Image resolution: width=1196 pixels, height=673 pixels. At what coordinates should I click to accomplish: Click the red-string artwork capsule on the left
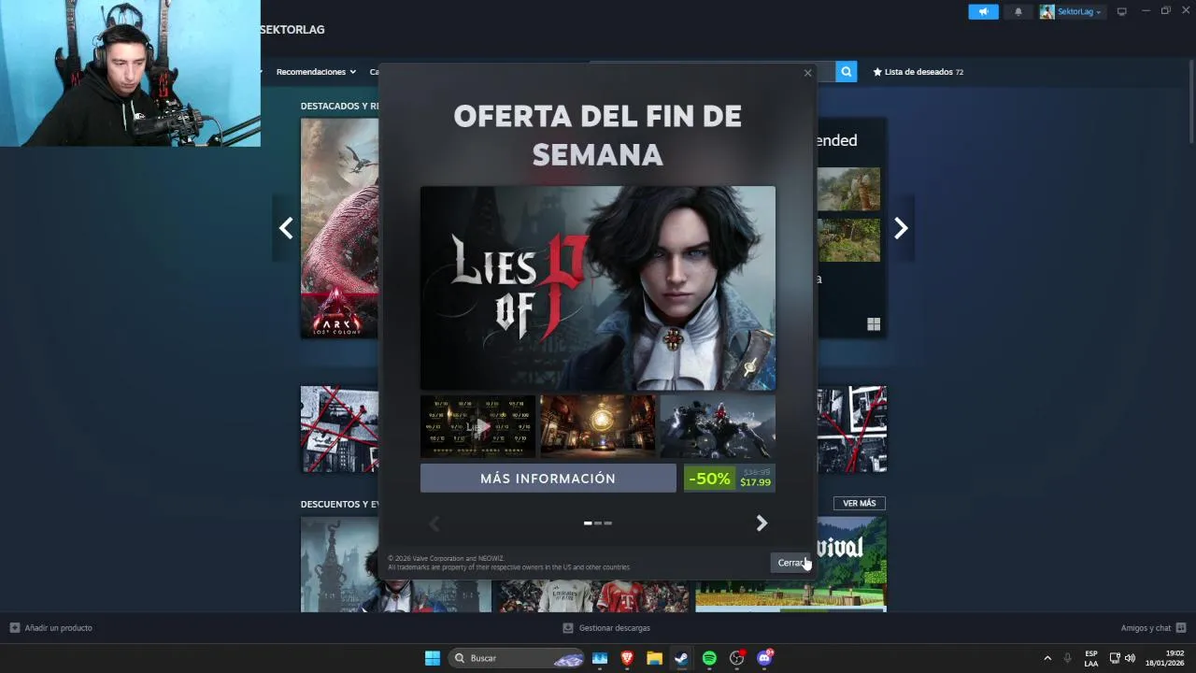[339, 429]
